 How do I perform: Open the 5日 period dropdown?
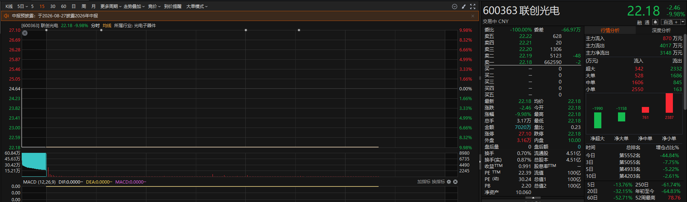coord(23,7)
